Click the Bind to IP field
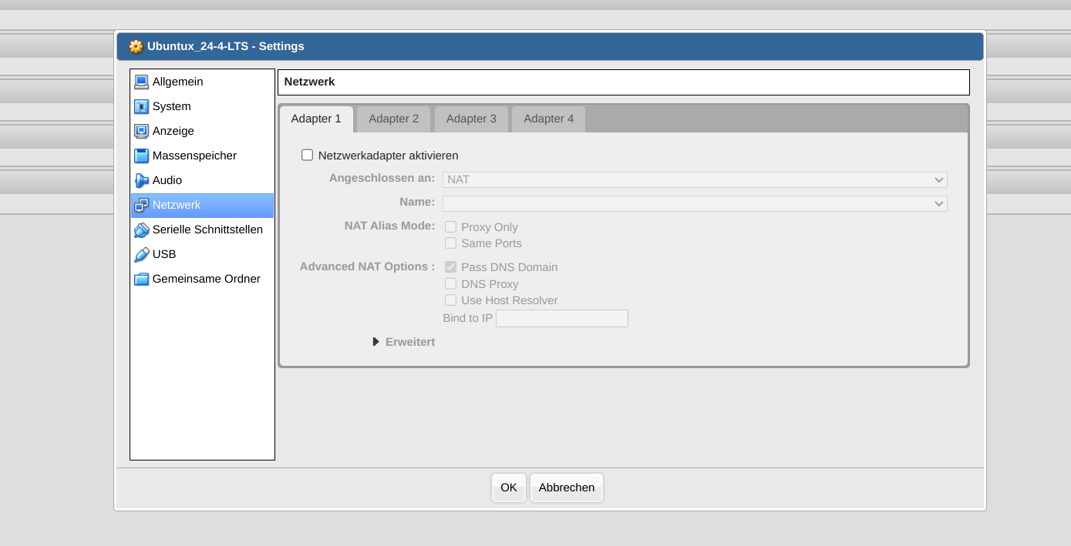Image resolution: width=1071 pixels, height=546 pixels. [561, 318]
